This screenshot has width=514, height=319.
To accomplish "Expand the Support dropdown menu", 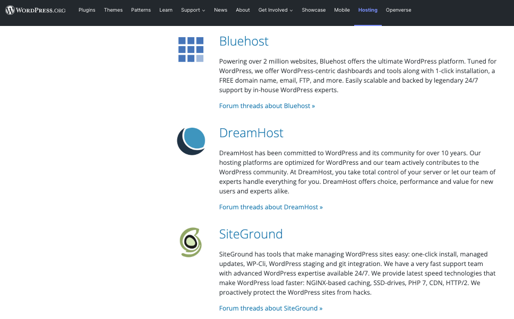I will (x=193, y=10).
